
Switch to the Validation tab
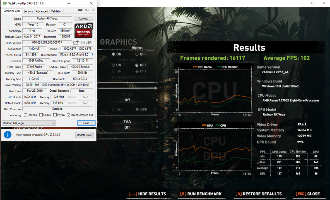(x=57, y=11)
